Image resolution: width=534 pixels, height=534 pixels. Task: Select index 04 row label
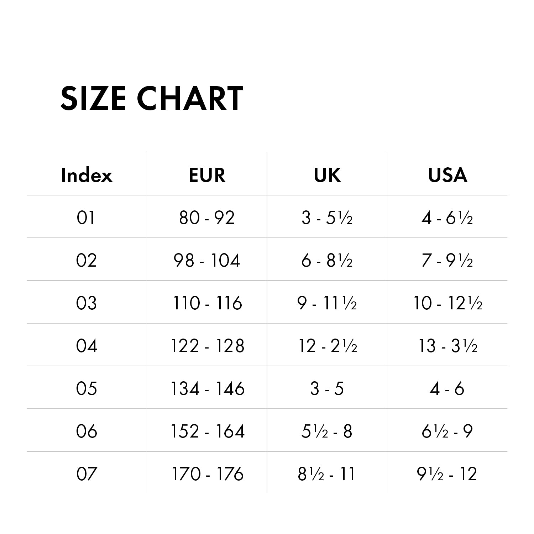87,346
